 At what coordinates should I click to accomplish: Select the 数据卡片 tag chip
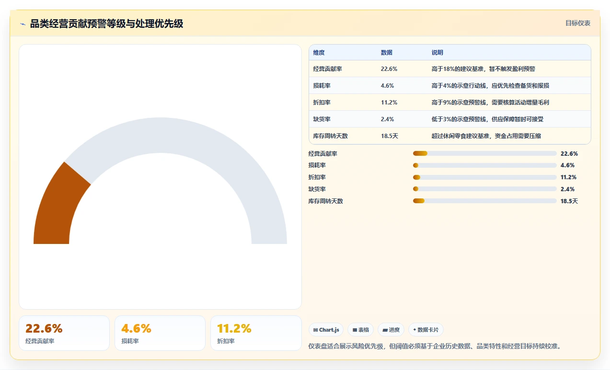[x=426, y=330]
